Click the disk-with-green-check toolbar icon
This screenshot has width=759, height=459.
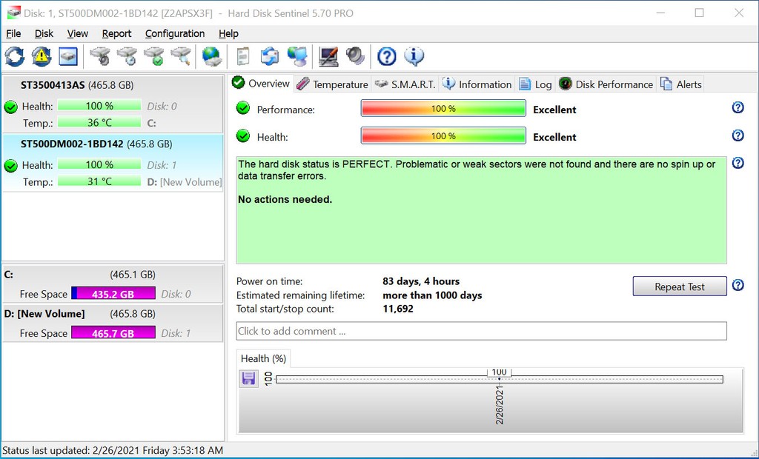pos(154,56)
